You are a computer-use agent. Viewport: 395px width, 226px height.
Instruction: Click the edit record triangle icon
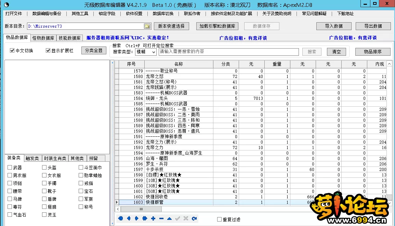169,218
